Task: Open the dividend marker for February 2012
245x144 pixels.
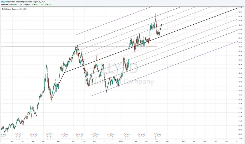Action: [4, 135]
